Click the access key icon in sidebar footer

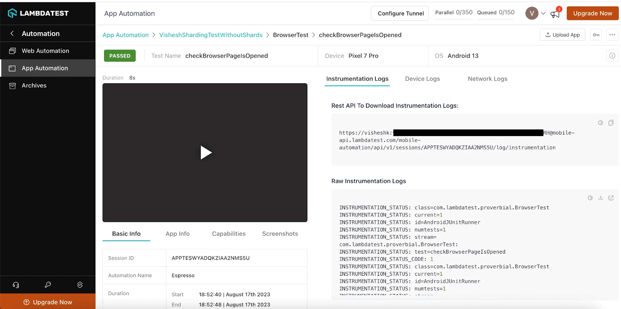(x=48, y=285)
